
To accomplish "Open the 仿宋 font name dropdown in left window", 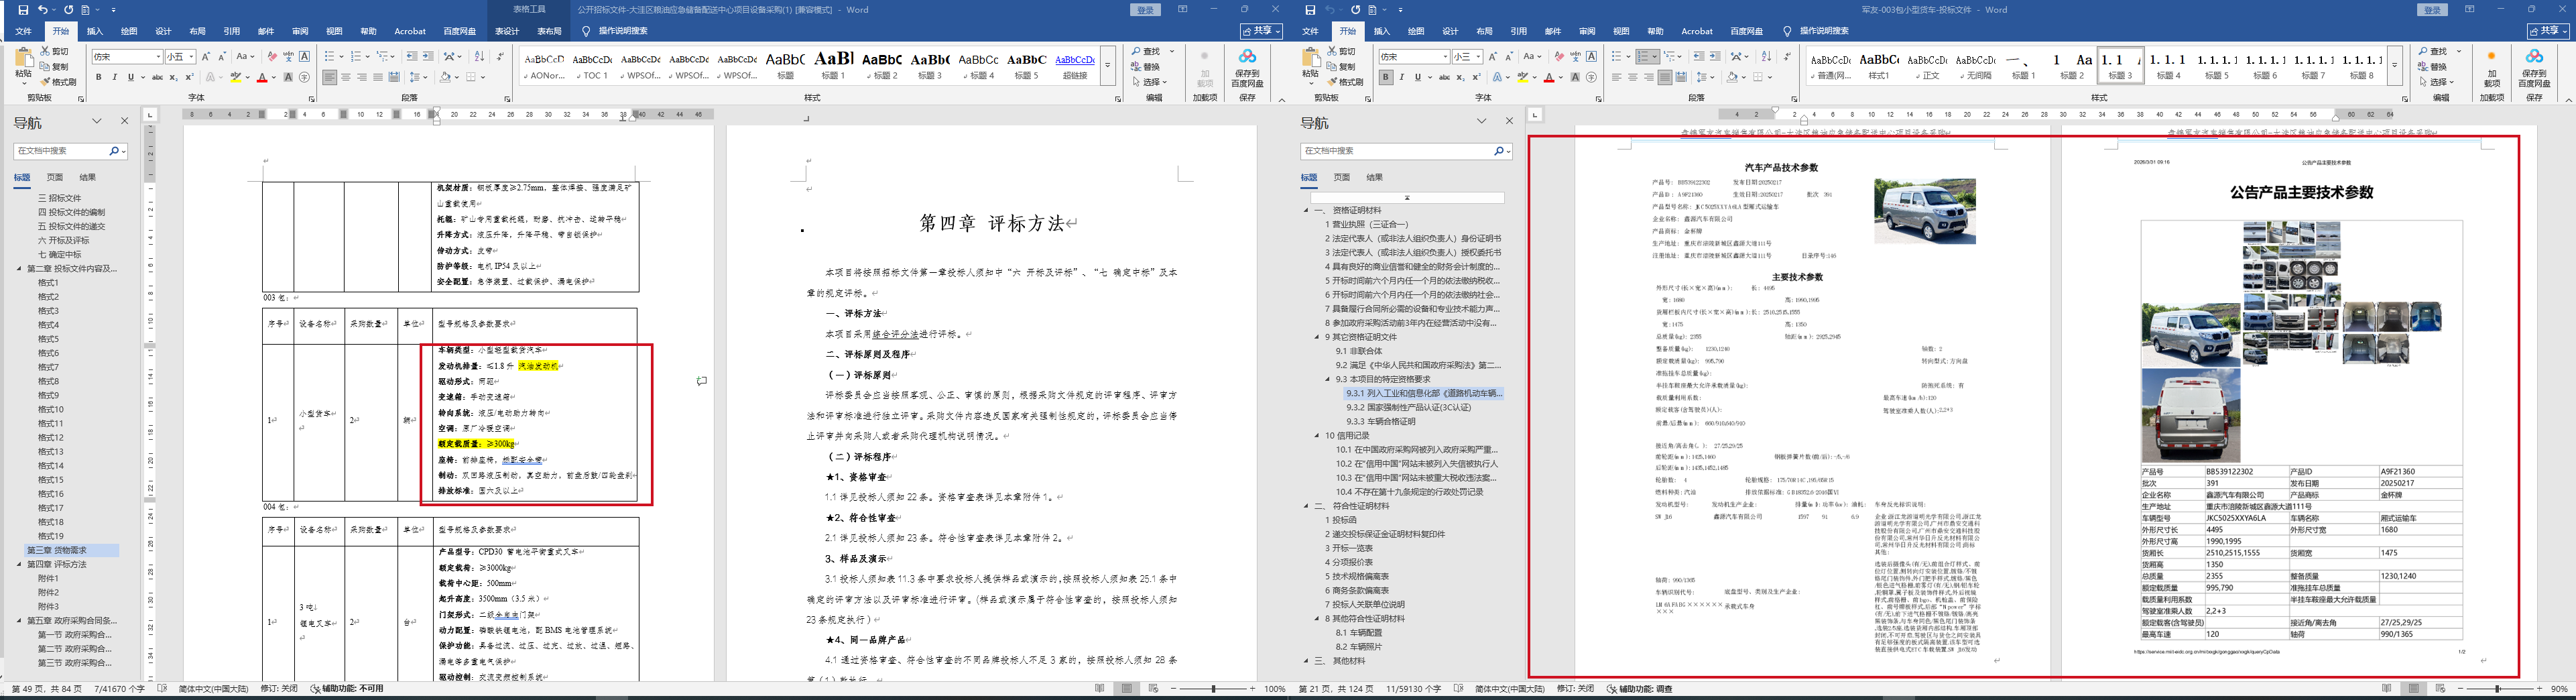I will [158, 57].
